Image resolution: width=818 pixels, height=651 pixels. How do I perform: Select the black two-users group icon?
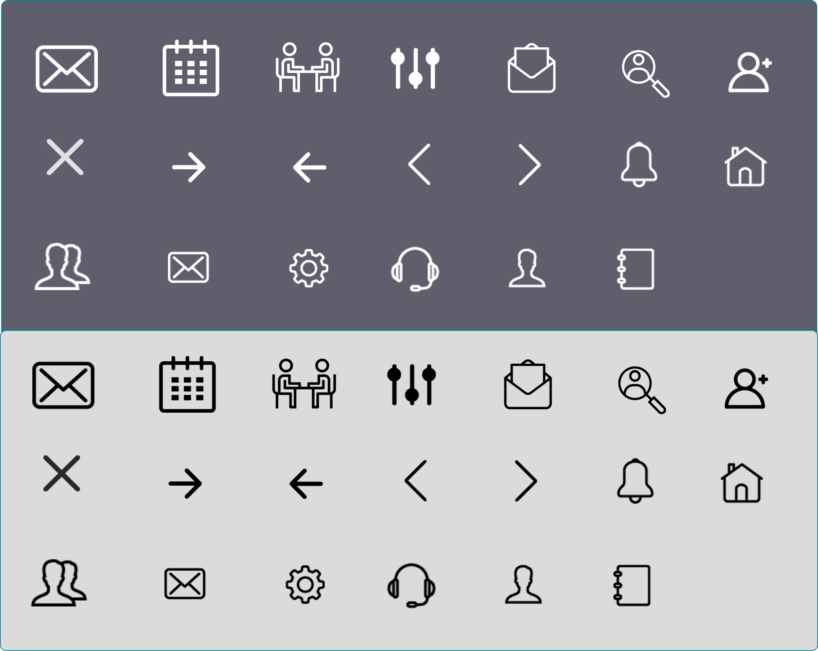pos(59,582)
